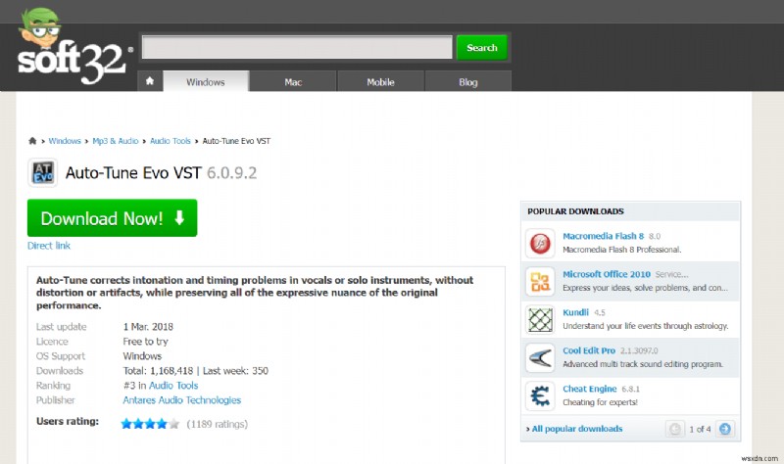The image size is (784, 464).
Task: Click the Download Now! button
Action: coord(112,217)
